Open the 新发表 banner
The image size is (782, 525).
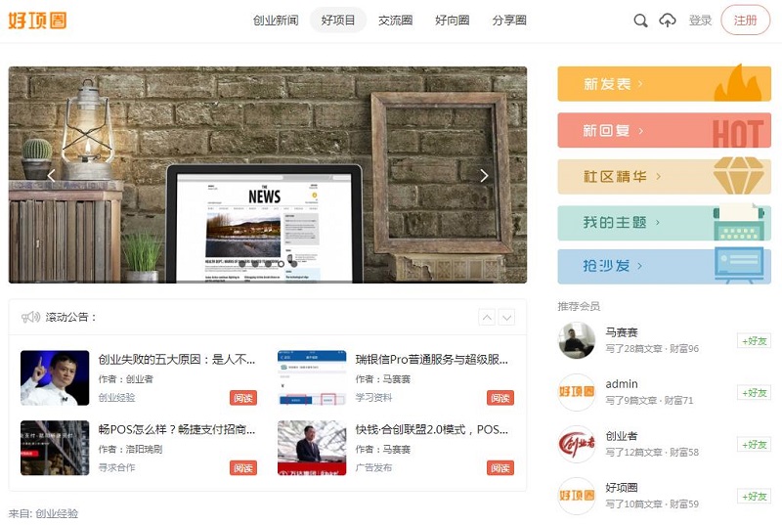pyautogui.click(x=664, y=84)
